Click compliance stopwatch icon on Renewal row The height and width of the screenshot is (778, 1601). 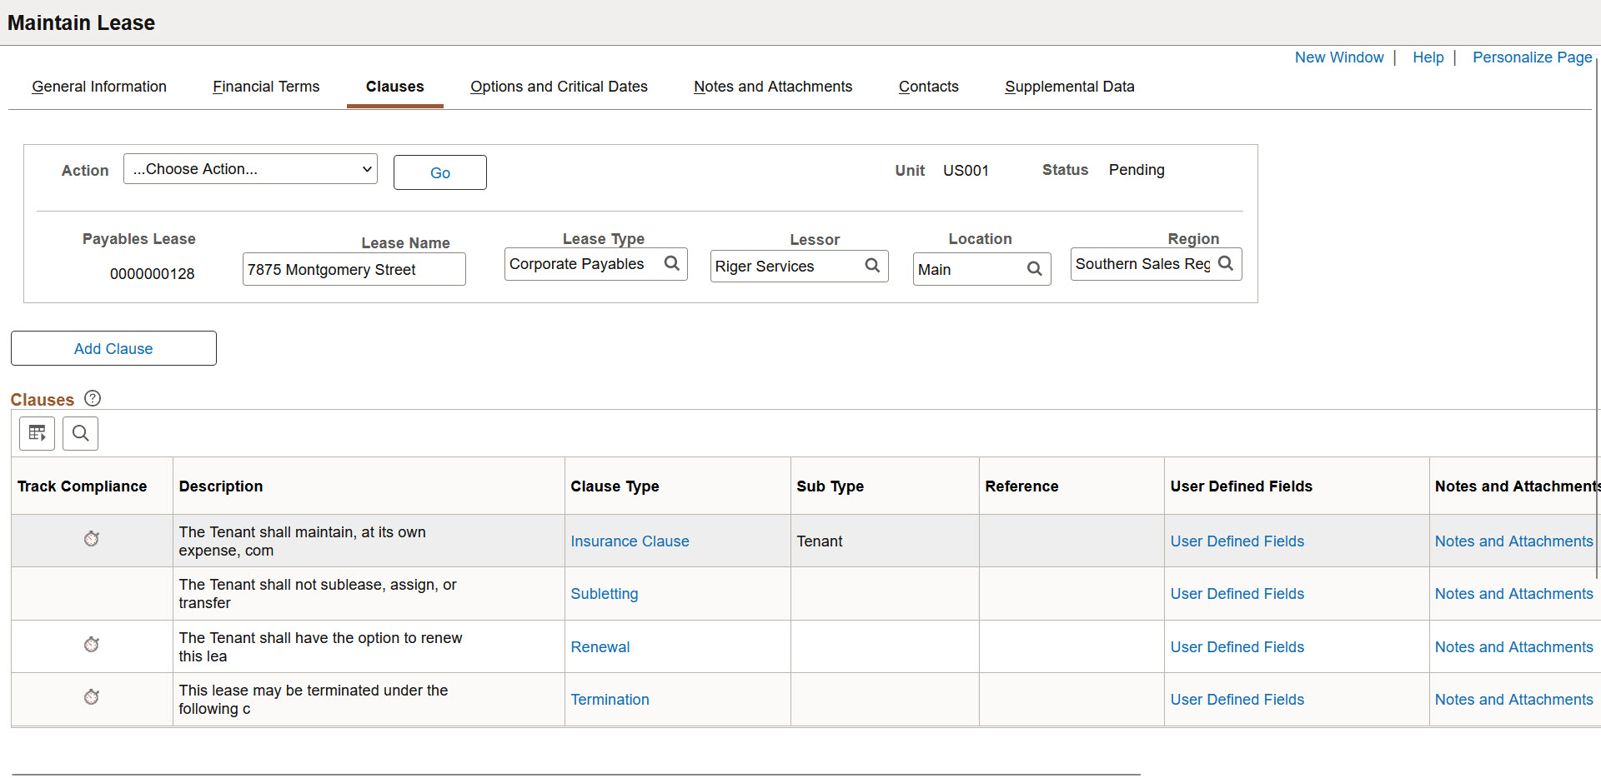coord(92,645)
